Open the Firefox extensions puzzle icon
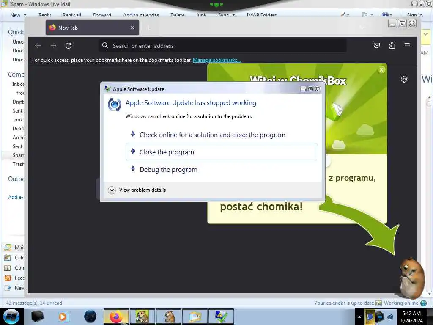433x325 pixels. pos(392,45)
